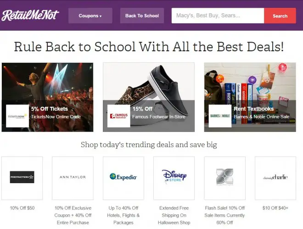Open the Coupons dropdown menu
Image resolution: width=303 pixels, height=229 pixels.
tap(90, 16)
